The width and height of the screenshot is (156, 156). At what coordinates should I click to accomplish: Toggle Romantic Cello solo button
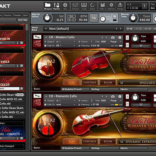[128, 97]
